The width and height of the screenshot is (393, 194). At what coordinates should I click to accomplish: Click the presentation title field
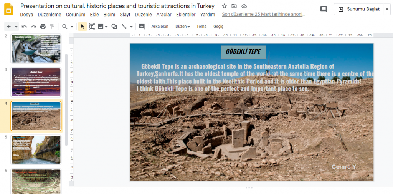(x=117, y=6)
